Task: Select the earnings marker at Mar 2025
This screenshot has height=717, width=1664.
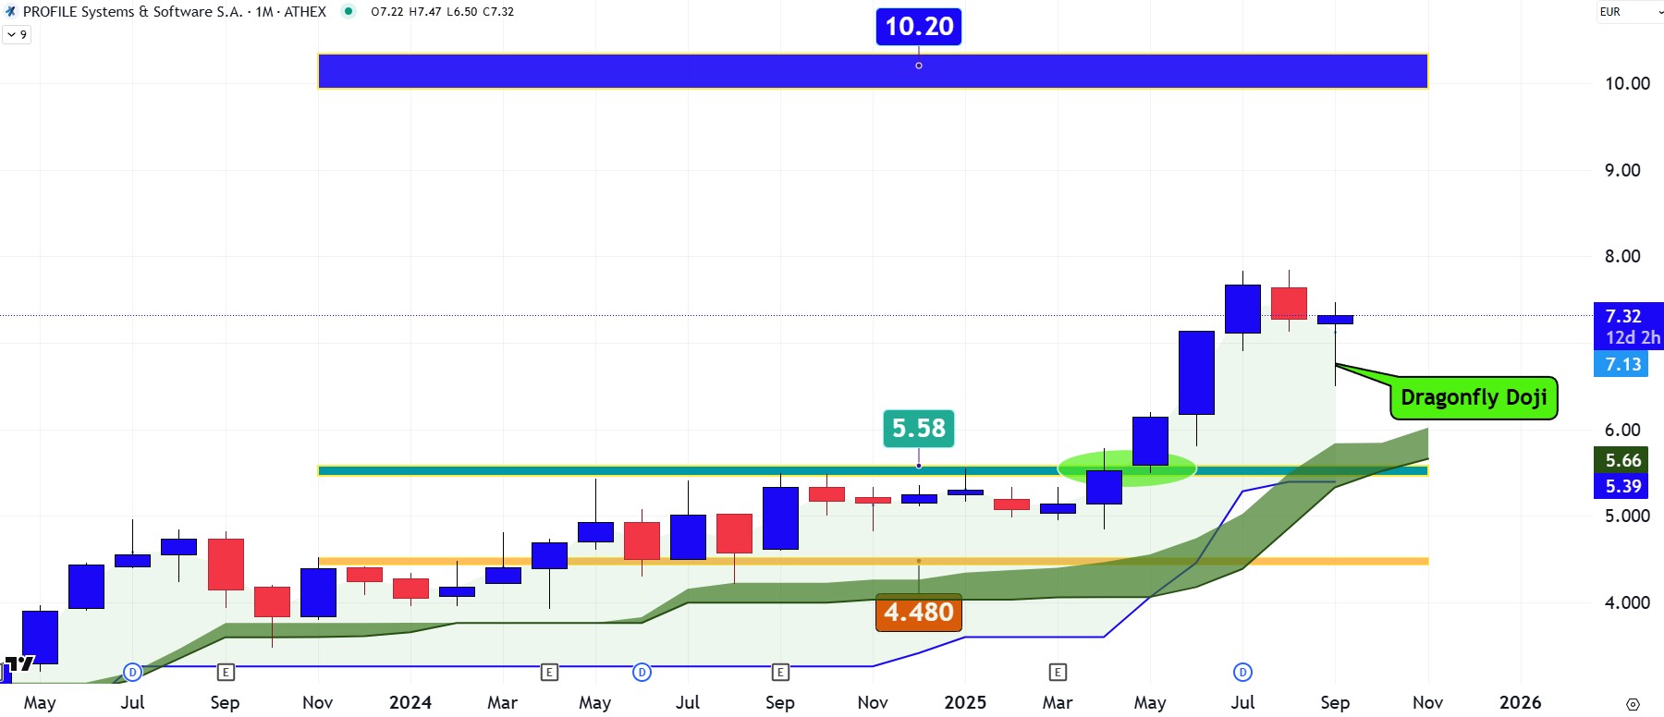Action: (1058, 672)
